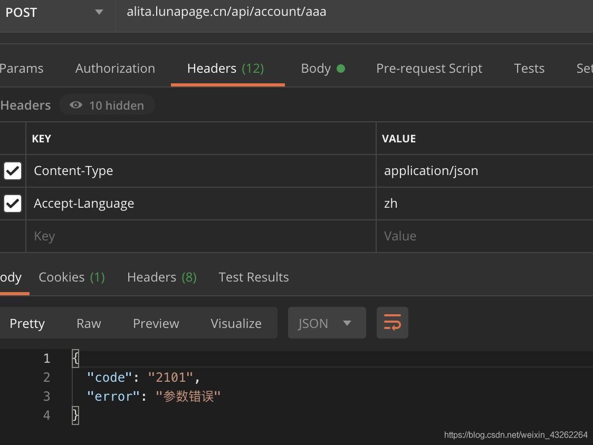Click the Accept-Language key cell
593x445 pixels.
201,204
